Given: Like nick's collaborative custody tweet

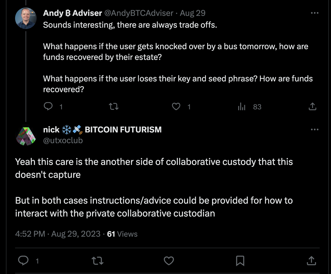Looking at the screenshot, I should tap(169, 261).
